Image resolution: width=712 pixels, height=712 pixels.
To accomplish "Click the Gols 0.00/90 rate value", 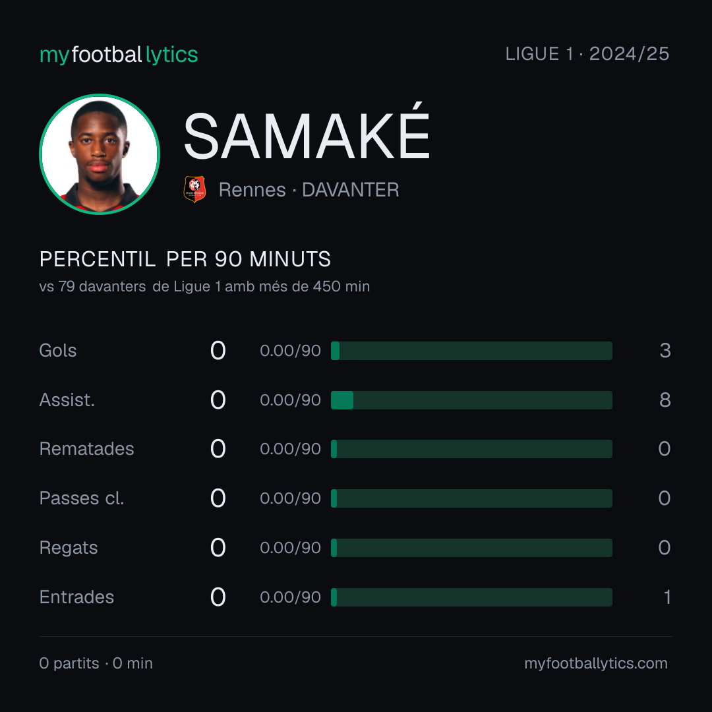I will [x=290, y=351].
